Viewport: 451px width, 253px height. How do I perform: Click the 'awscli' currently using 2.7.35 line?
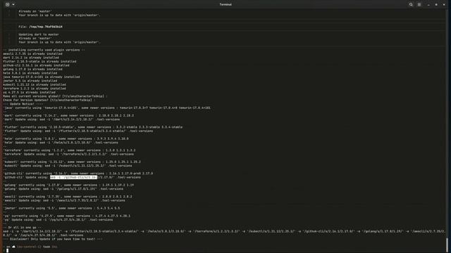68,197
